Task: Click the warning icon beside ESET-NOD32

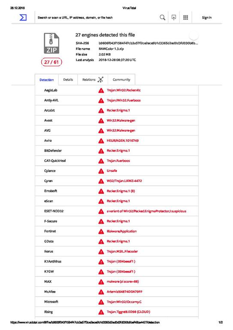Action: [x=101, y=211]
